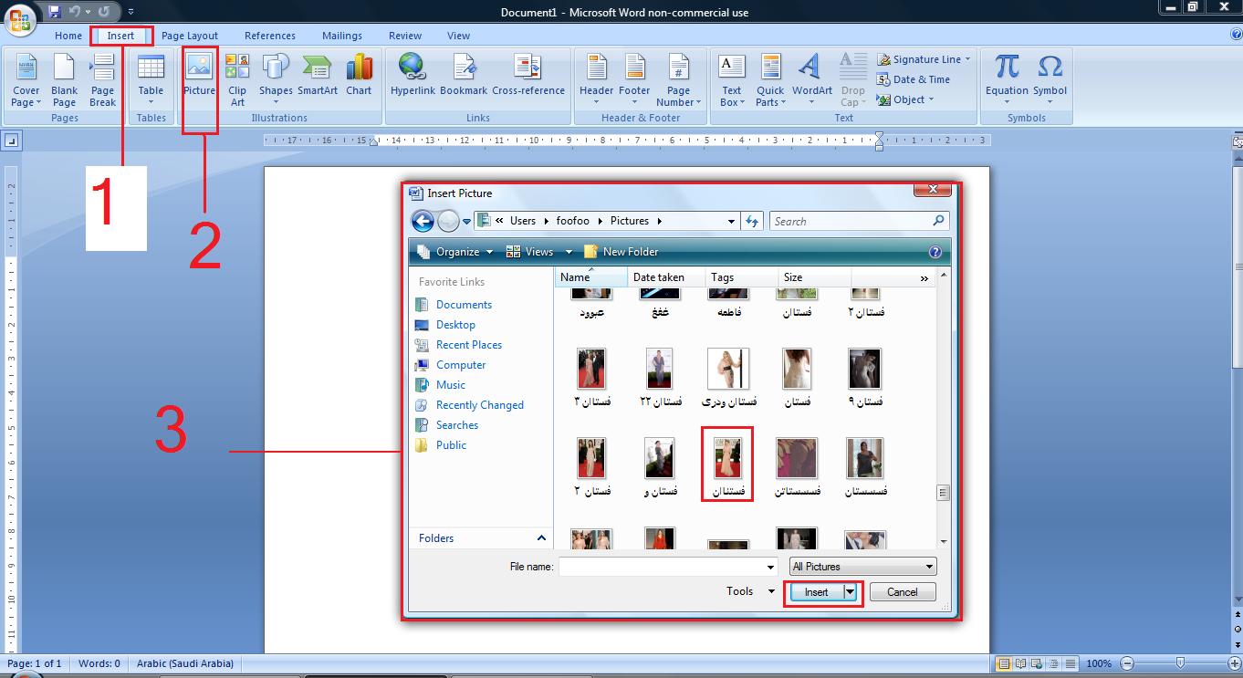The width and height of the screenshot is (1243, 678).
Task: Click the File name input field
Action: 668,567
